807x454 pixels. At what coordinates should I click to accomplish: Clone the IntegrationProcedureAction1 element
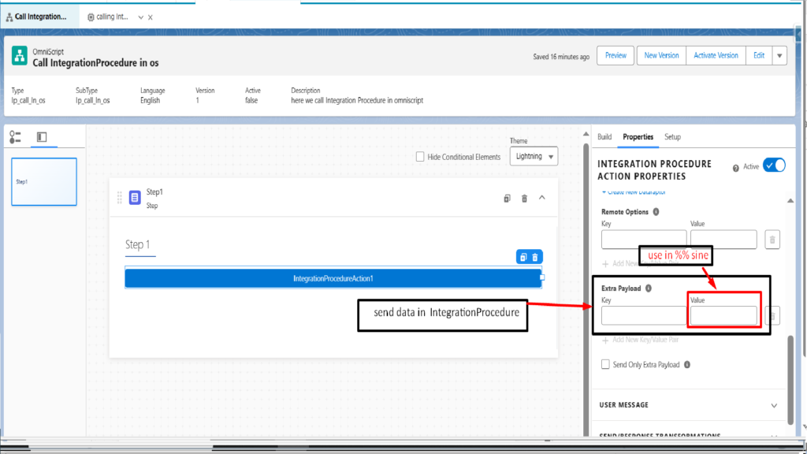[523, 257]
